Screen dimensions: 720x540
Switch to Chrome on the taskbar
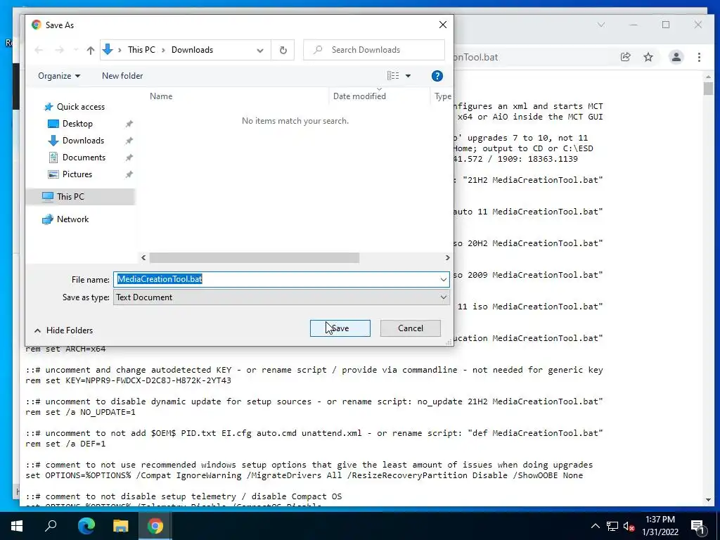pyautogui.click(x=155, y=526)
